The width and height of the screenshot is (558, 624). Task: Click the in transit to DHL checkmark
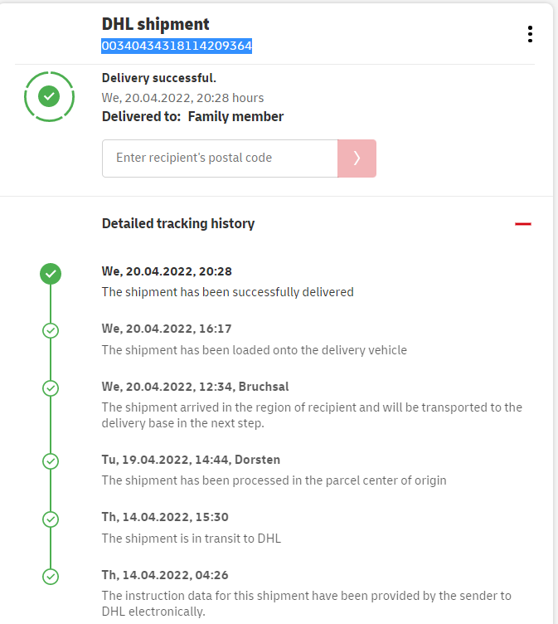coord(51,519)
